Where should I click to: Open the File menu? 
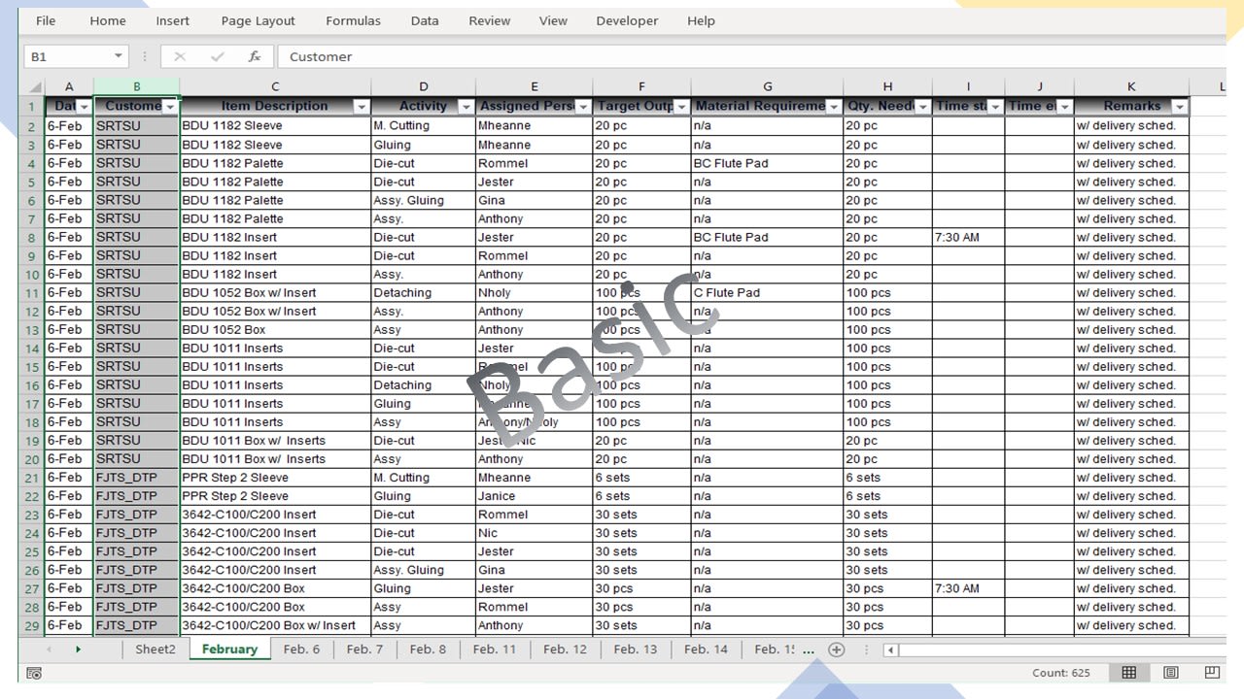46,20
